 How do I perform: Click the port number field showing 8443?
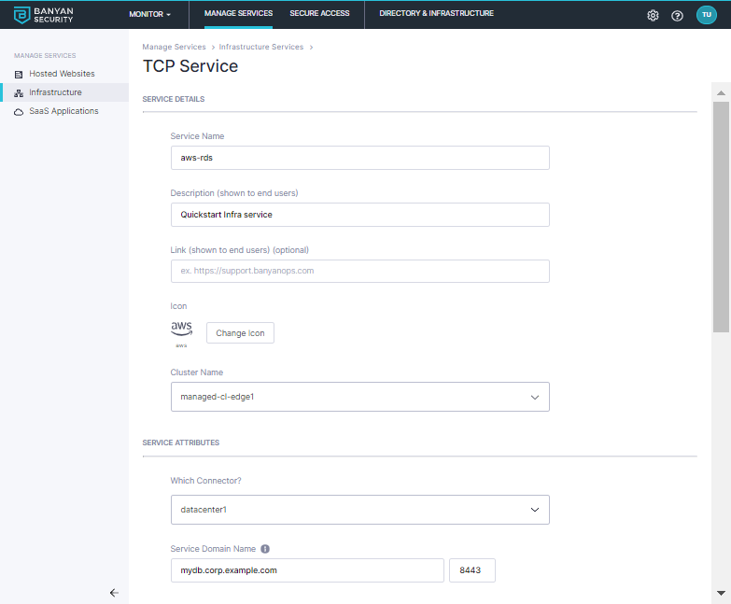(x=471, y=570)
